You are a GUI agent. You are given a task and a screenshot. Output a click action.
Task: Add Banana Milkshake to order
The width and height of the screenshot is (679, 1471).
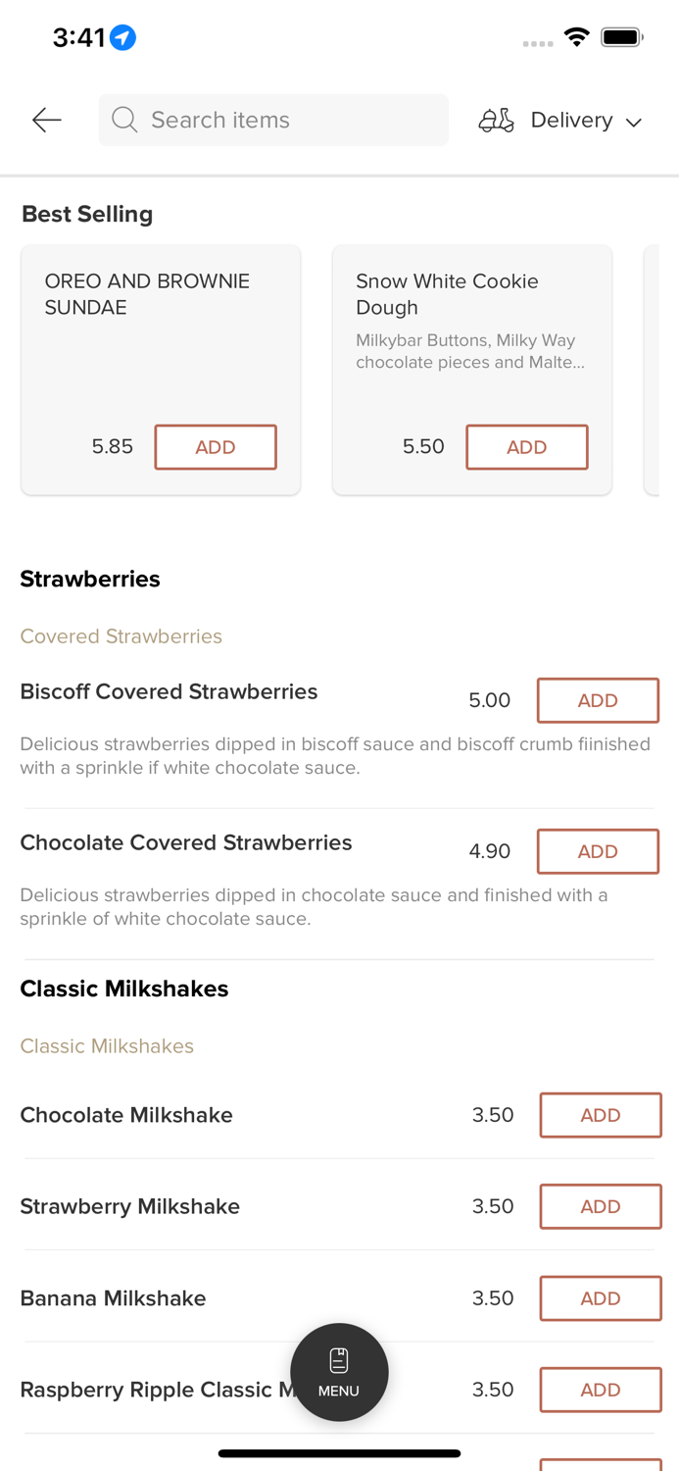coord(600,1298)
